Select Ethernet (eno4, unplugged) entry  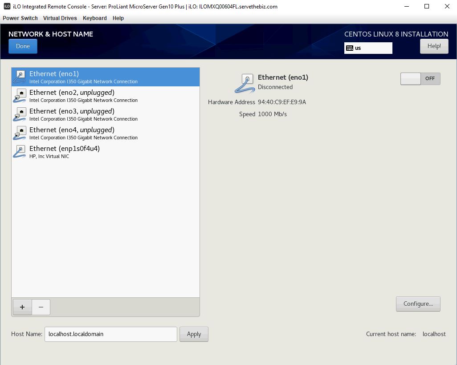pos(106,133)
